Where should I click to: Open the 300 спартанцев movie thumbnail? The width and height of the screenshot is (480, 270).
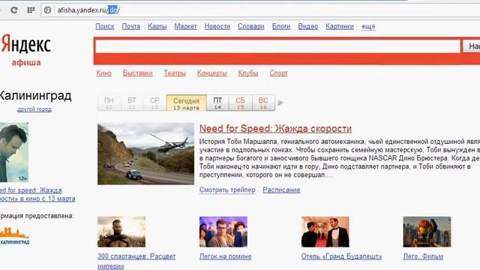tap(121, 232)
